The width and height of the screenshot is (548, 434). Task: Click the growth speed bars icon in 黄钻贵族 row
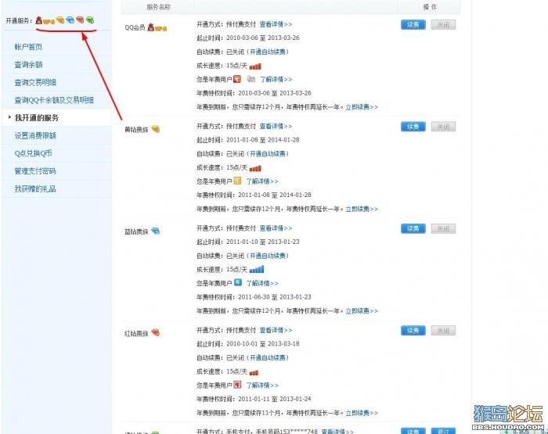tap(255, 168)
